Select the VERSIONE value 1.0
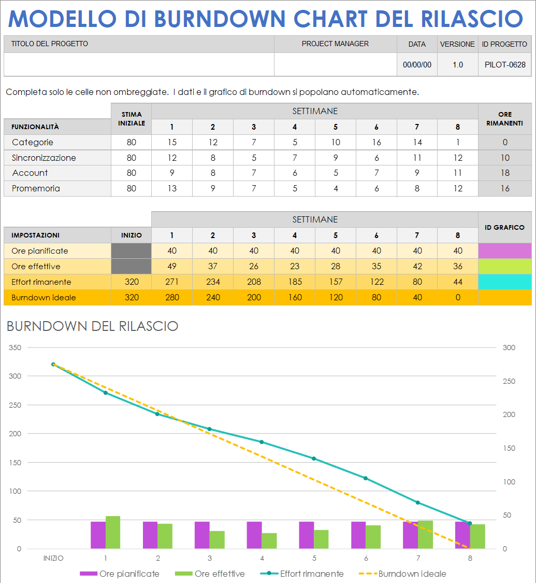Image resolution: width=536 pixels, height=583 pixels. pyautogui.click(x=457, y=64)
